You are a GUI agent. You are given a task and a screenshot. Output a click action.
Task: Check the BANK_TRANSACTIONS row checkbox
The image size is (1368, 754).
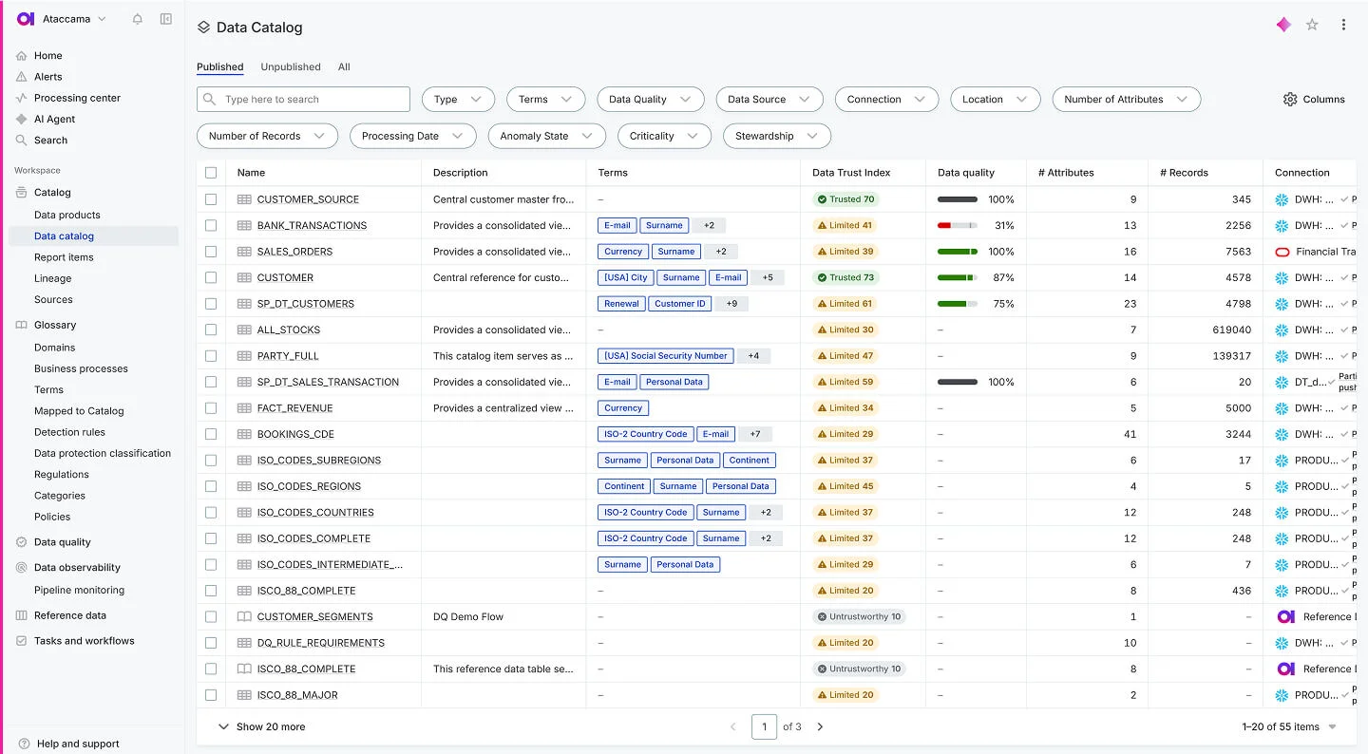[211, 225]
